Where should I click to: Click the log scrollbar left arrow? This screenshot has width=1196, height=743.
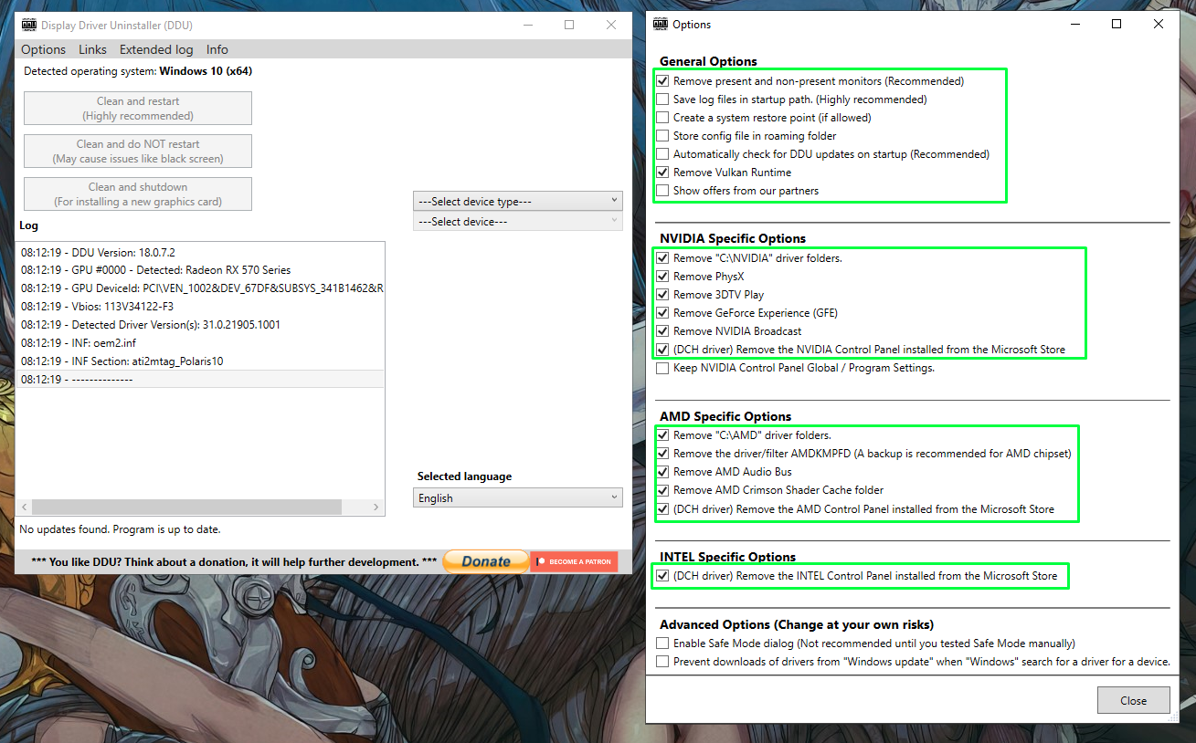25,507
